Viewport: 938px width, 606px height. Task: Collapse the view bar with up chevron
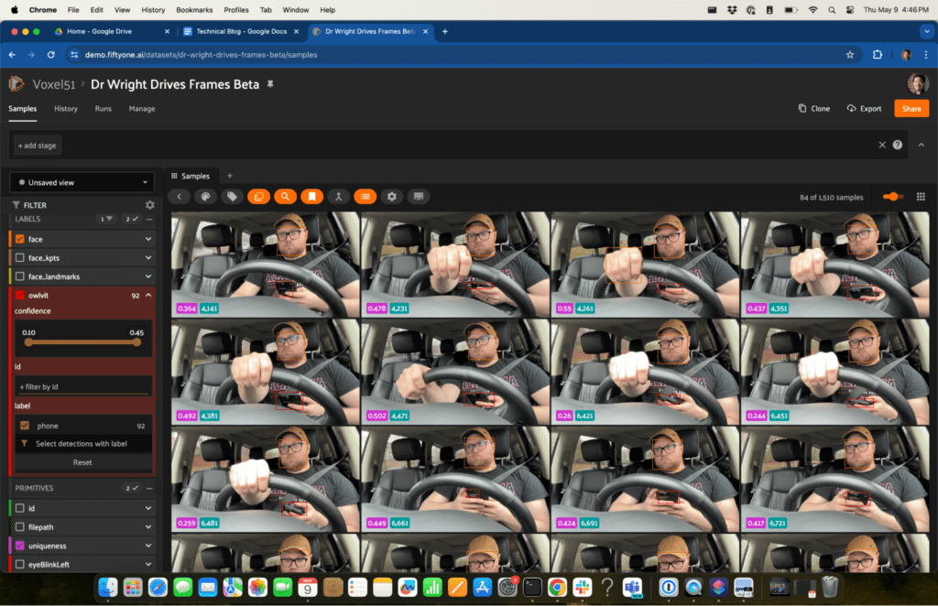(x=922, y=145)
